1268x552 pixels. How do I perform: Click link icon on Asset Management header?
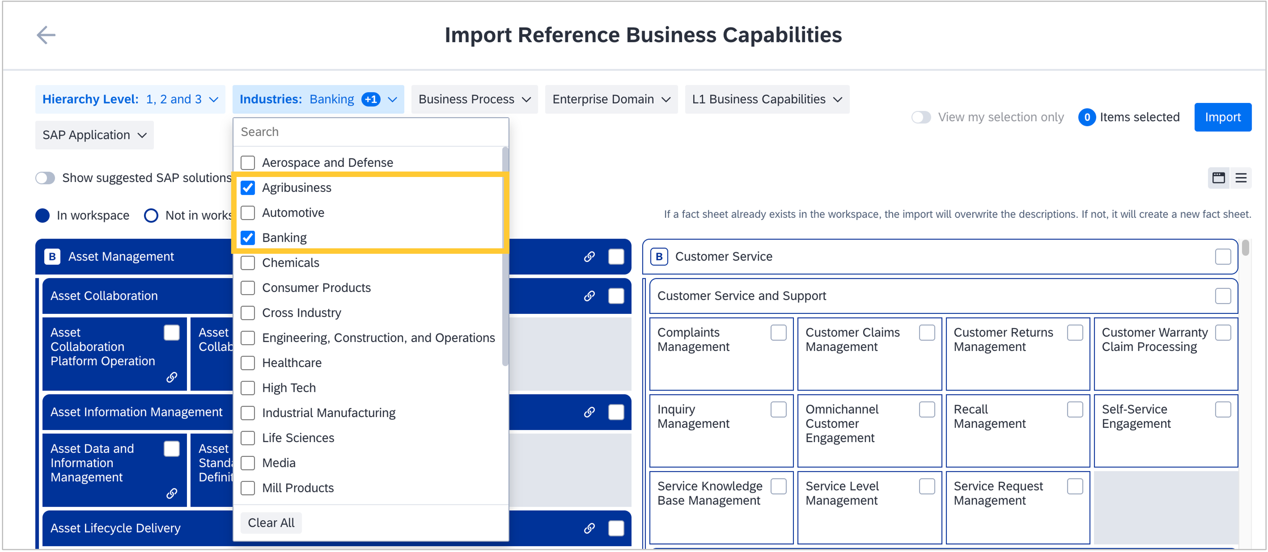click(589, 257)
